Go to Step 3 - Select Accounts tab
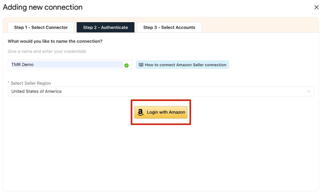Viewport: 321px width, 195px height. 169,28
